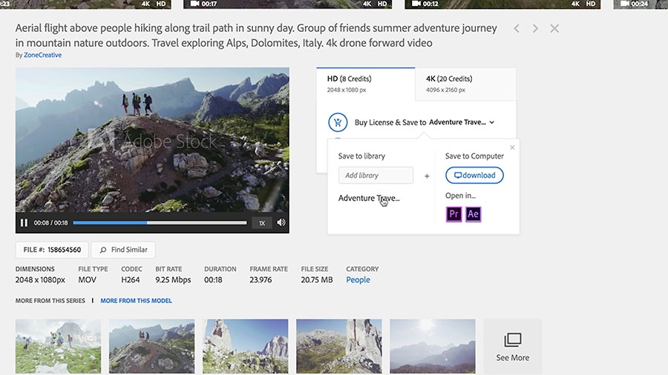Go to next asset arrow
Screen dimensions: 668x375
tap(535, 28)
